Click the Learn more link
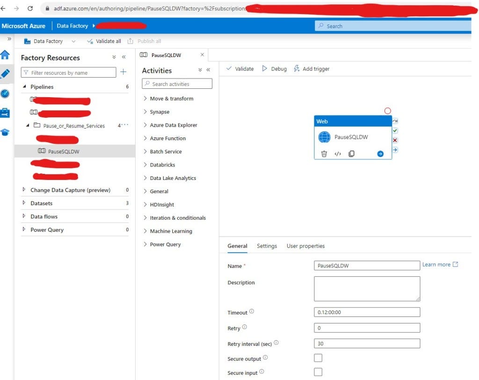The image size is (479, 380). pos(436,264)
